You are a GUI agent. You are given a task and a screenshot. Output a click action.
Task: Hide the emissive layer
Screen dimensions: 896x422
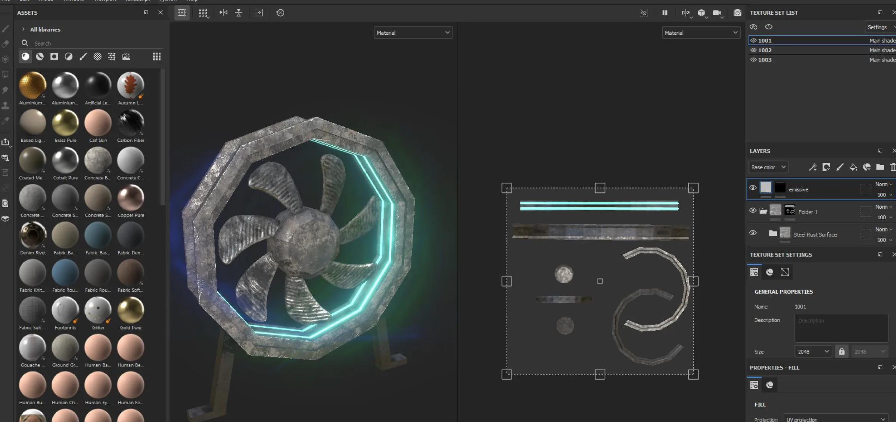pyautogui.click(x=753, y=188)
